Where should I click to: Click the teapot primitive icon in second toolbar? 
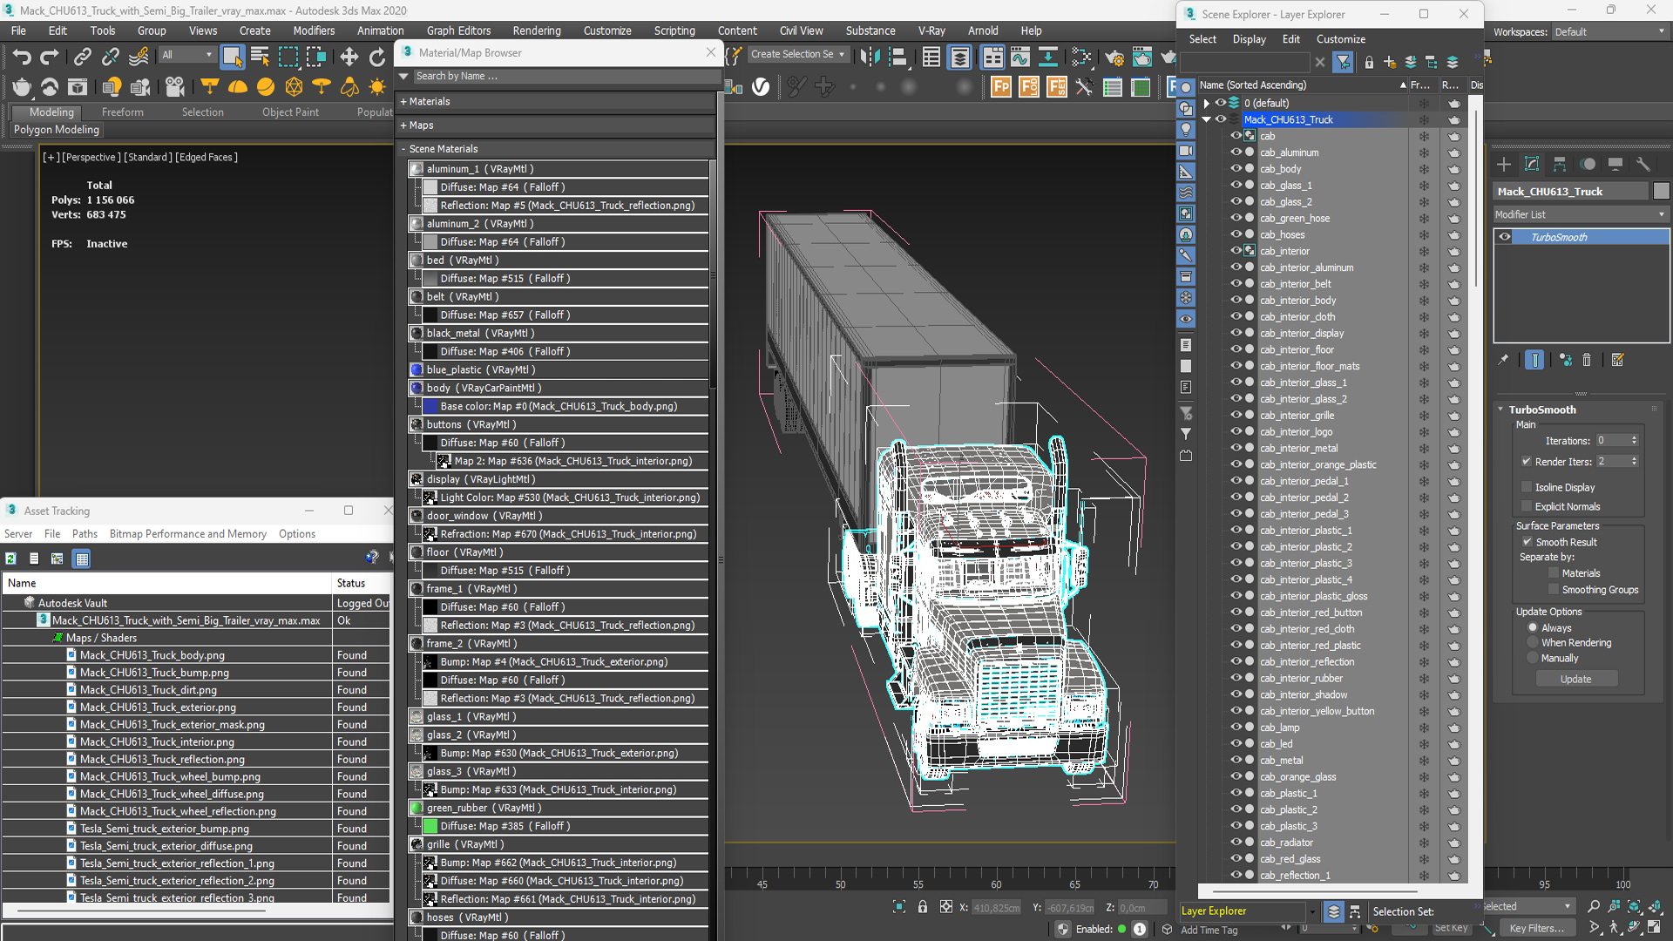point(21,87)
